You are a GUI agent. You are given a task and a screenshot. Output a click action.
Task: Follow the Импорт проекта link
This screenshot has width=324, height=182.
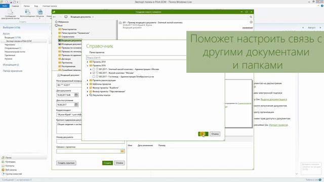[x=278, y=125]
